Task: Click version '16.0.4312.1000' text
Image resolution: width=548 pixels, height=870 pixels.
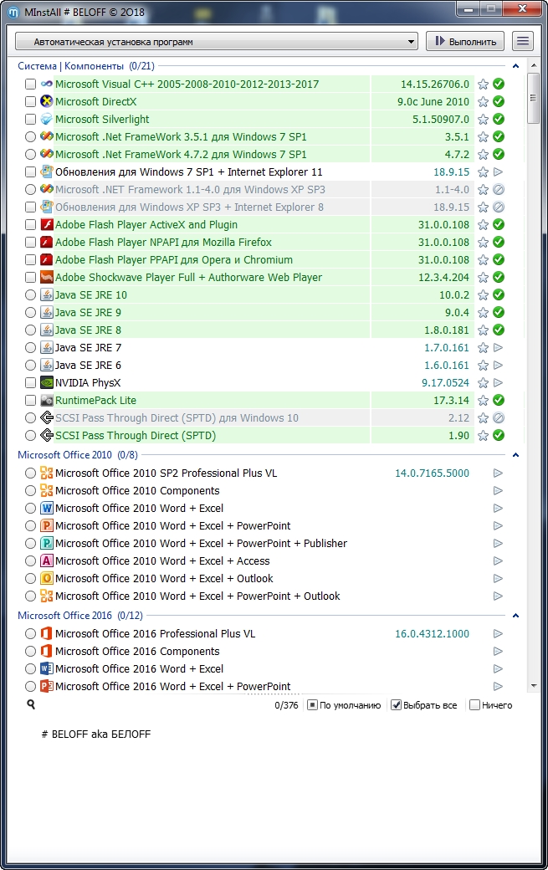Action: coord(432,633)
